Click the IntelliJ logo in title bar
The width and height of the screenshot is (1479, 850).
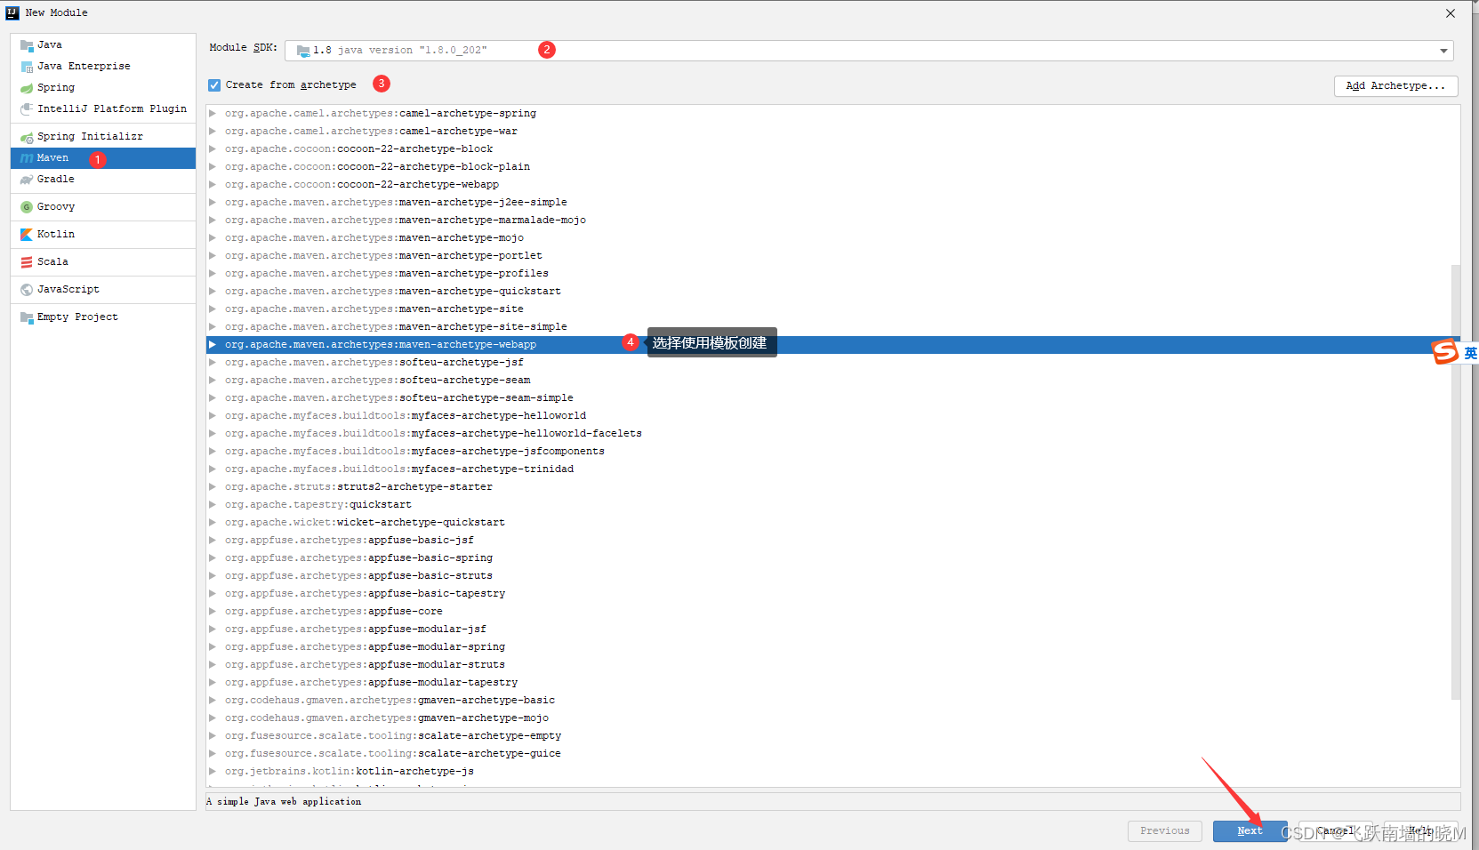[12, 12]
